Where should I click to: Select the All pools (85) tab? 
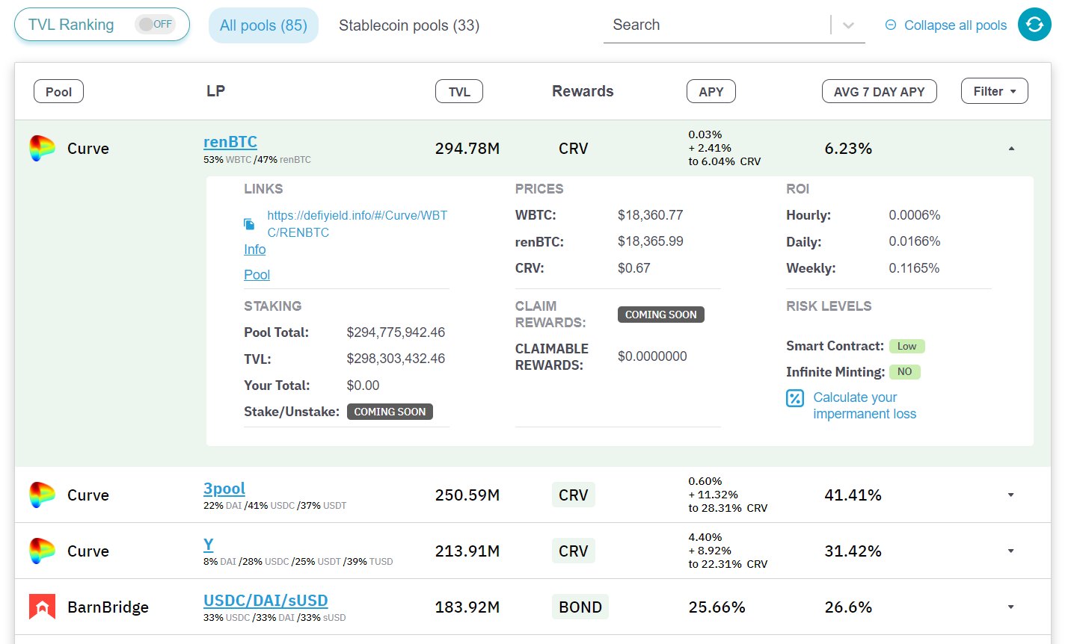click(263, 25)
